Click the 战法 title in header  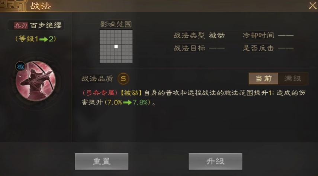[41, 6]
